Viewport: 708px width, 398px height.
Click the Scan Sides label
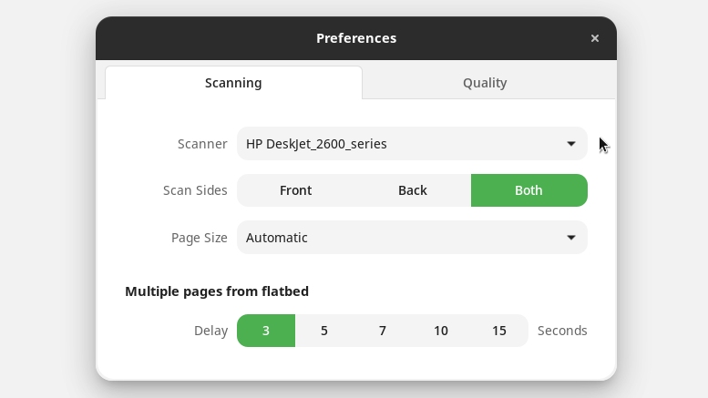tap(195, 190)
